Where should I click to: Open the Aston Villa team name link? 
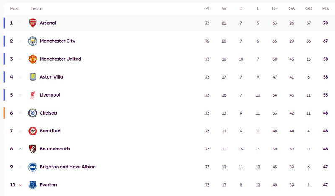[x=51, y=77]
